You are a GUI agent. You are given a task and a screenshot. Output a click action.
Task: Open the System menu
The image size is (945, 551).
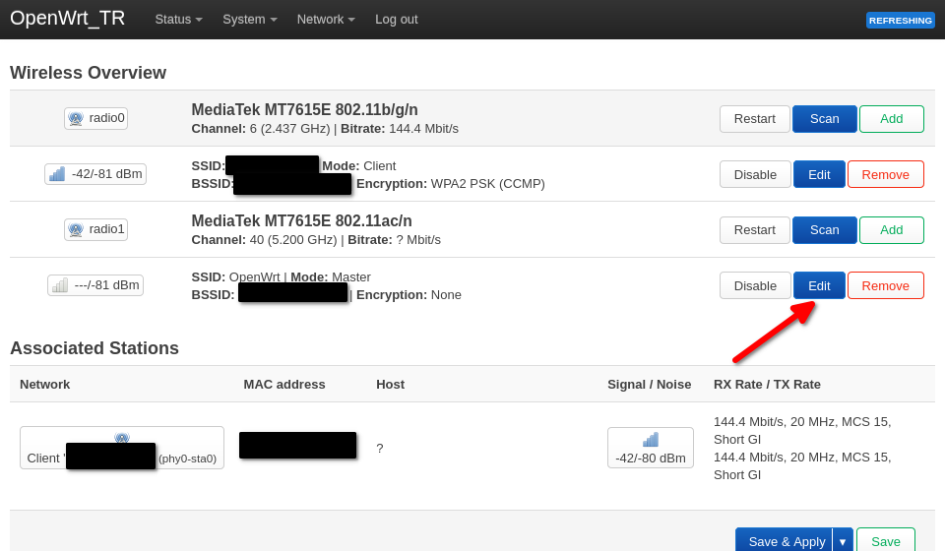pos(249,20)
